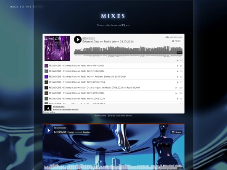Click play count icon on 07.03.2024 row
Screen dimensions: 227x170
176,93
